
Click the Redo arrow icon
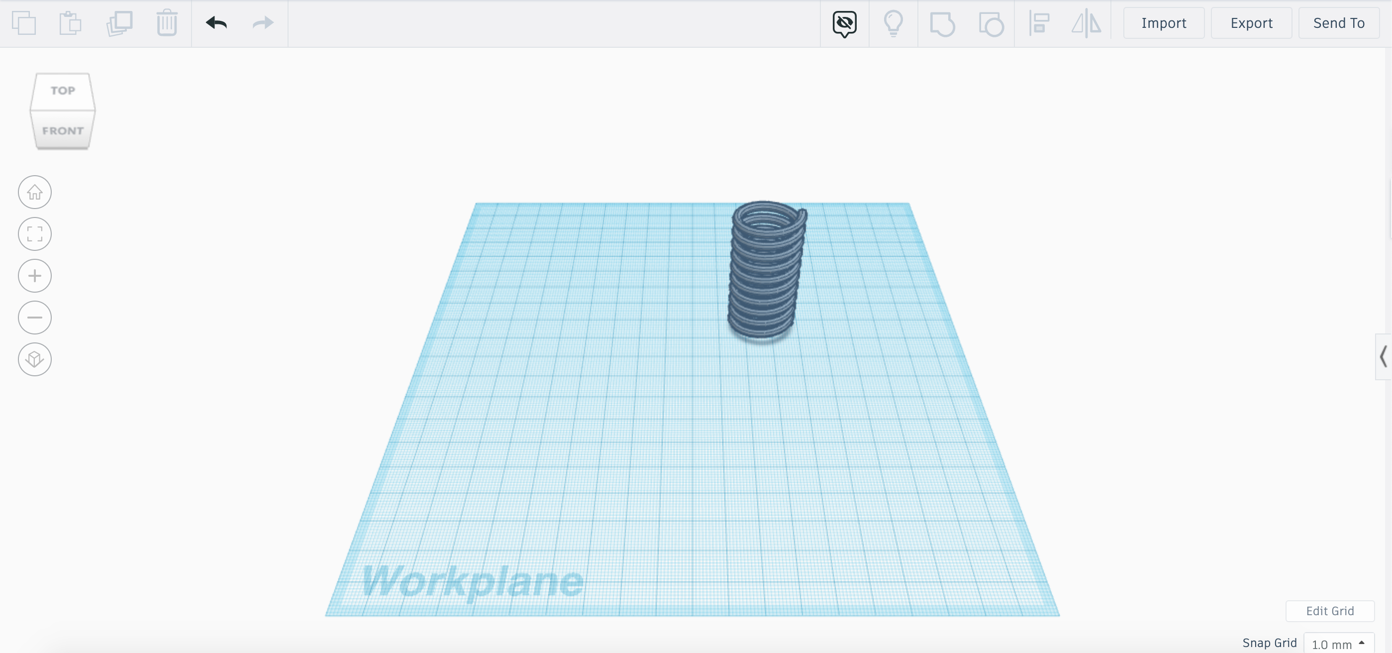coord(263,21)
